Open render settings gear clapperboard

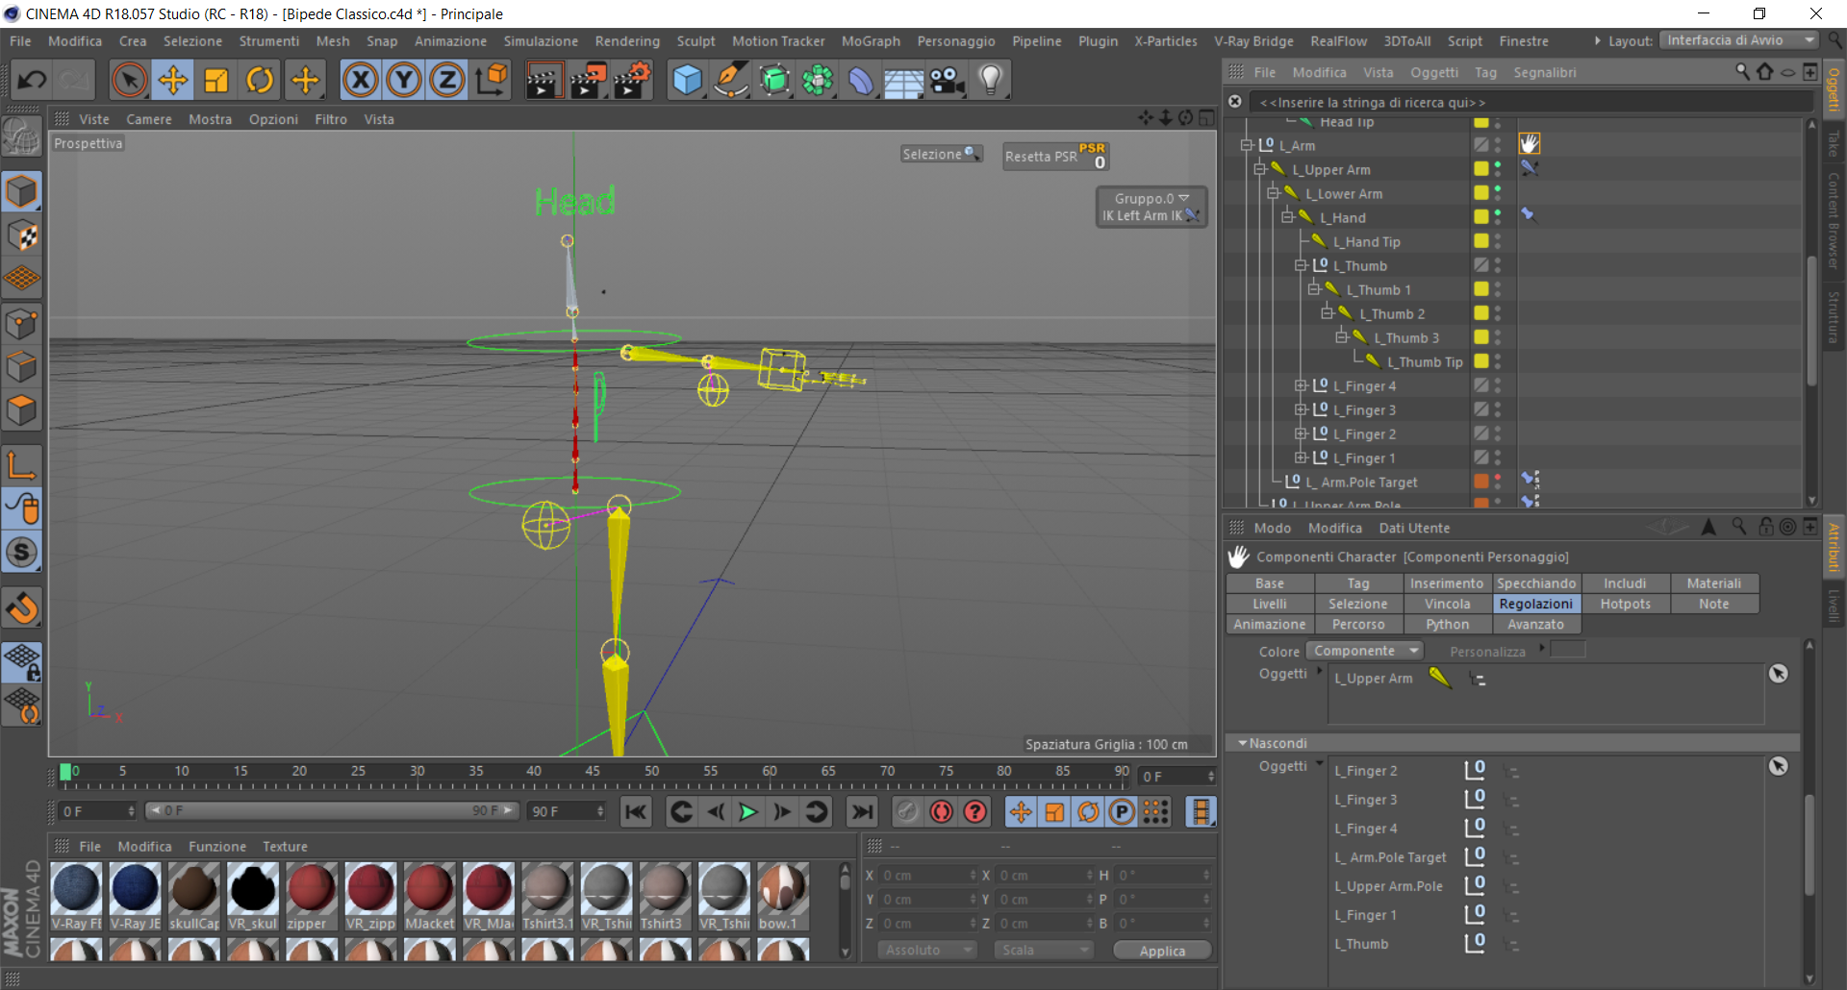632,81
